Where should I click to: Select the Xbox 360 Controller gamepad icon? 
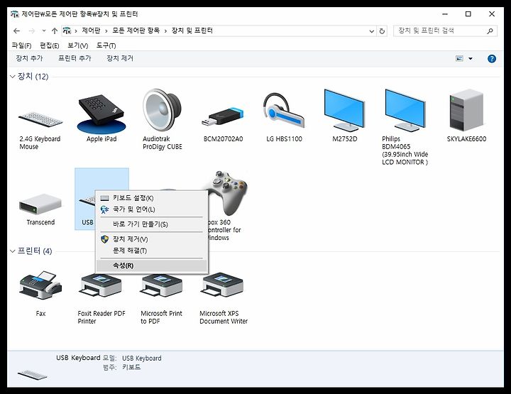tap(229, 193)
